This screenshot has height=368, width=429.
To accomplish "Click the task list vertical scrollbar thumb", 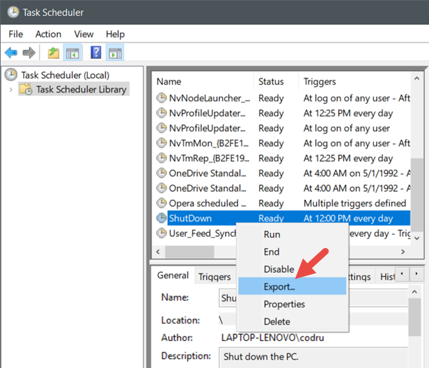I will (x=416, y=195).
